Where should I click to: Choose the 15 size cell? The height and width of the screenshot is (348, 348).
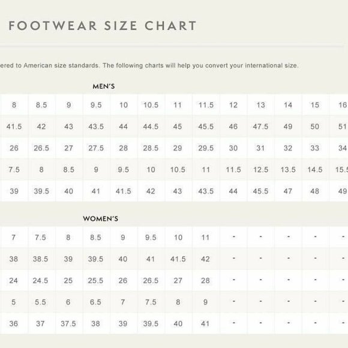(x=315, y=105)
